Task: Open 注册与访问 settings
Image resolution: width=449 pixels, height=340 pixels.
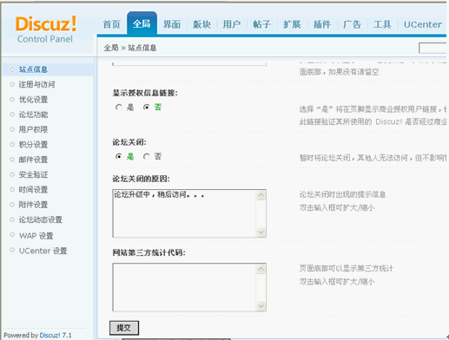Action: point(36,84)
